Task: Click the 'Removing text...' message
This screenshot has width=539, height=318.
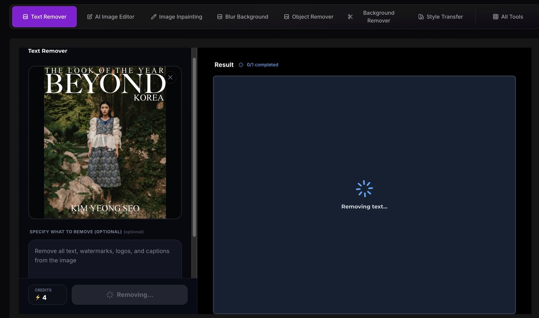Action: pos(364,207)
